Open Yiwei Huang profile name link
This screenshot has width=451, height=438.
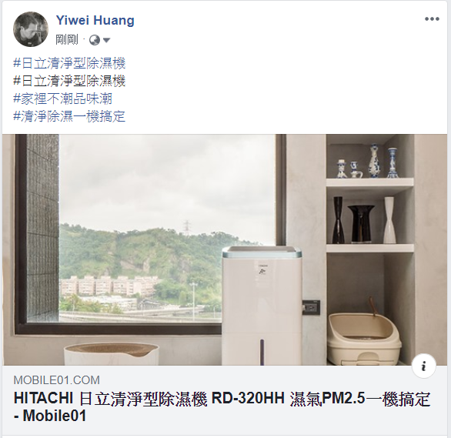point(95,20)
